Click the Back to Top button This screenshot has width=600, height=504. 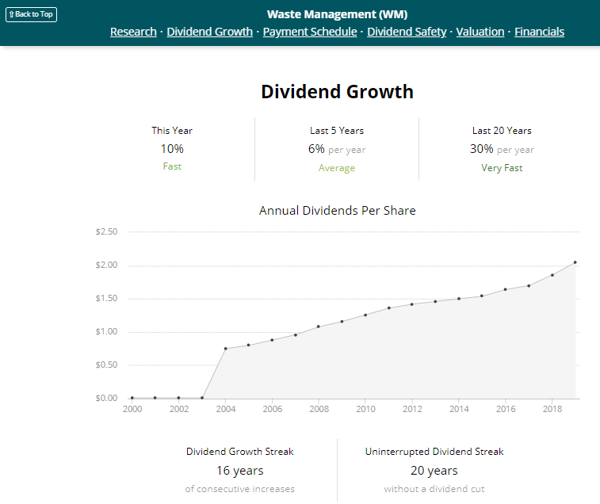point(32,14)
